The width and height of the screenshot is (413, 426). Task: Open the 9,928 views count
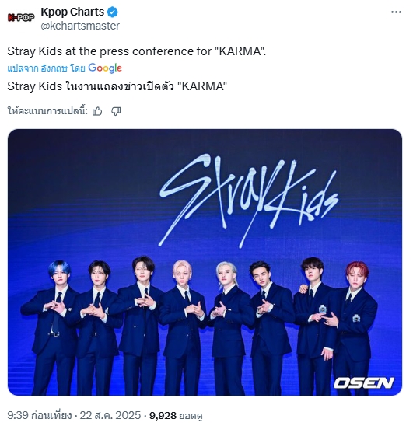pos(176,416)
